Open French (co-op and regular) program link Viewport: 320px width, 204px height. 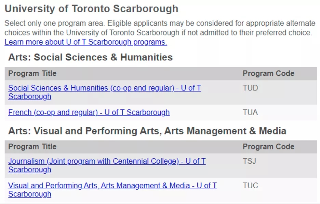[x=89, y=112]
